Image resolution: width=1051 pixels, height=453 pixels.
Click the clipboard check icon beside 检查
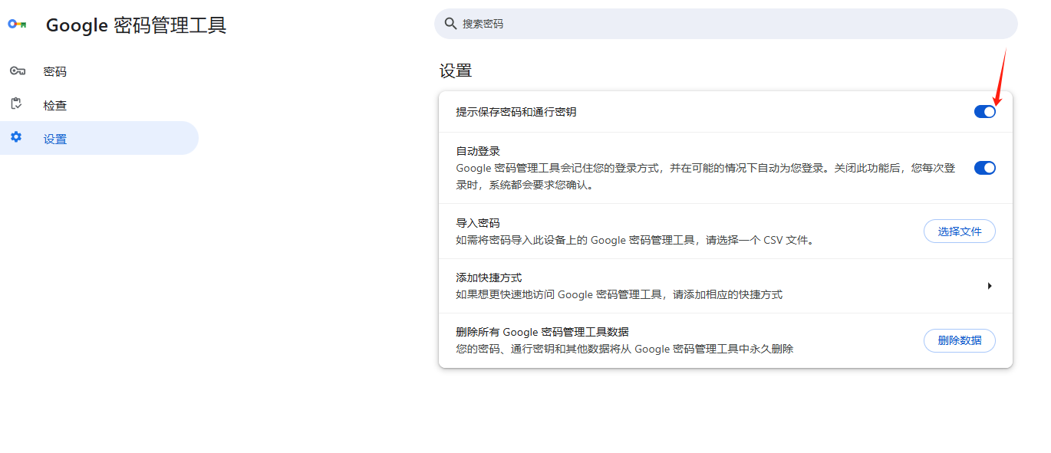coord(16,104)
